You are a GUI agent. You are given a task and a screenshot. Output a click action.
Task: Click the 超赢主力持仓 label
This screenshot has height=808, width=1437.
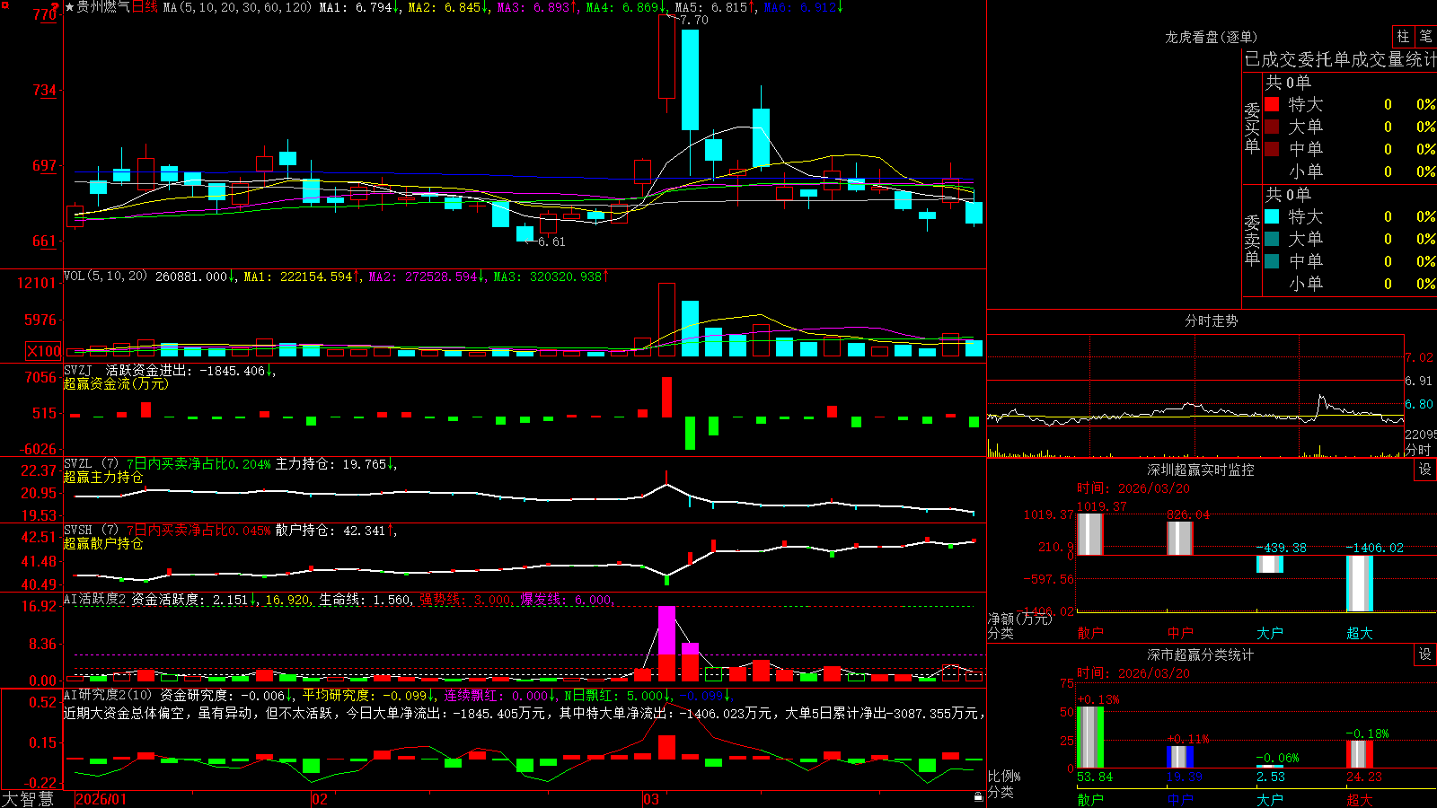103,477
